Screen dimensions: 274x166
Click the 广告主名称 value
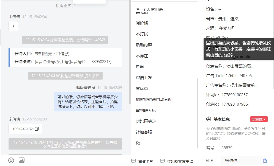point(244,85)
